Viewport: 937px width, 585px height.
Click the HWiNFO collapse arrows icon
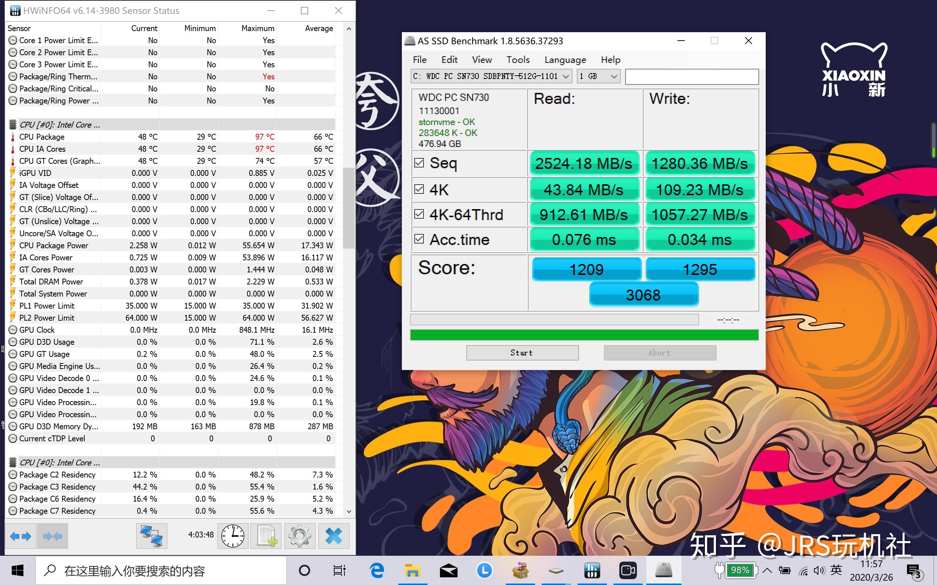coord(52,536)
